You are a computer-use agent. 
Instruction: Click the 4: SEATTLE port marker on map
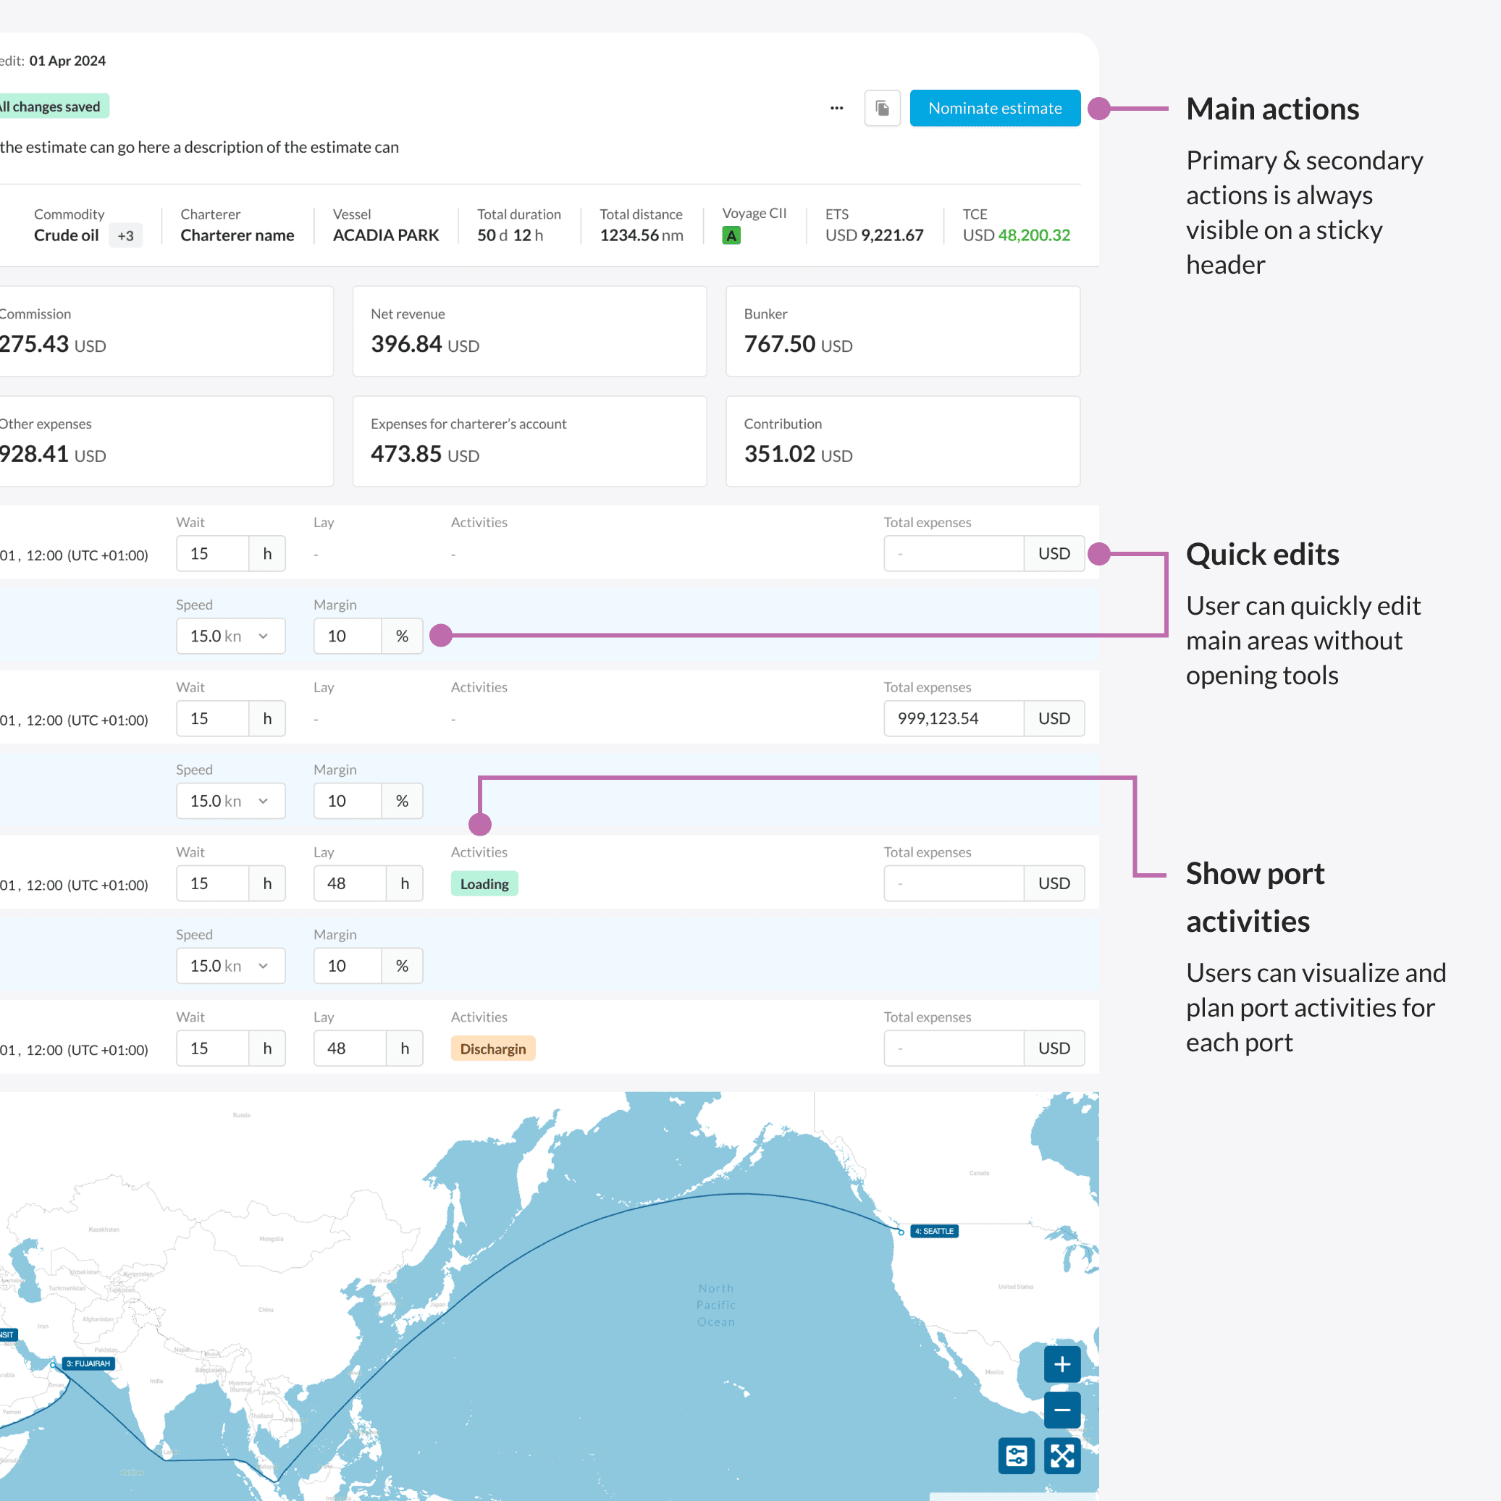click(934, 1232)
